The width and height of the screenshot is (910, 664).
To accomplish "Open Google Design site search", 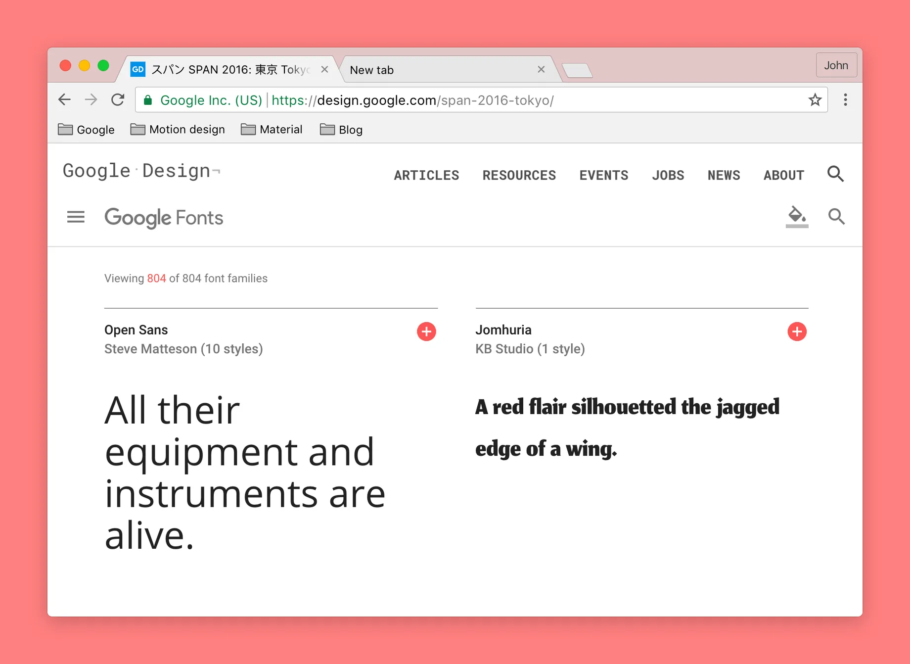I will click(836, 174).
